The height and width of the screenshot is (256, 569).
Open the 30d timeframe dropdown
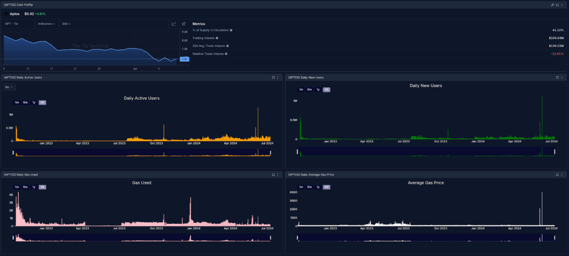66,23
